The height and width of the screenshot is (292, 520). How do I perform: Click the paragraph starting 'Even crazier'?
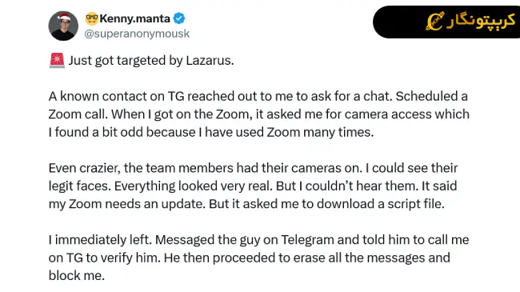coord(253,186)
